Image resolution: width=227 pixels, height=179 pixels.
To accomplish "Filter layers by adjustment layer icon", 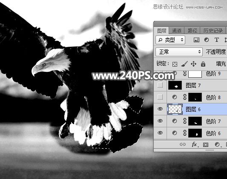I will (207, 40).
